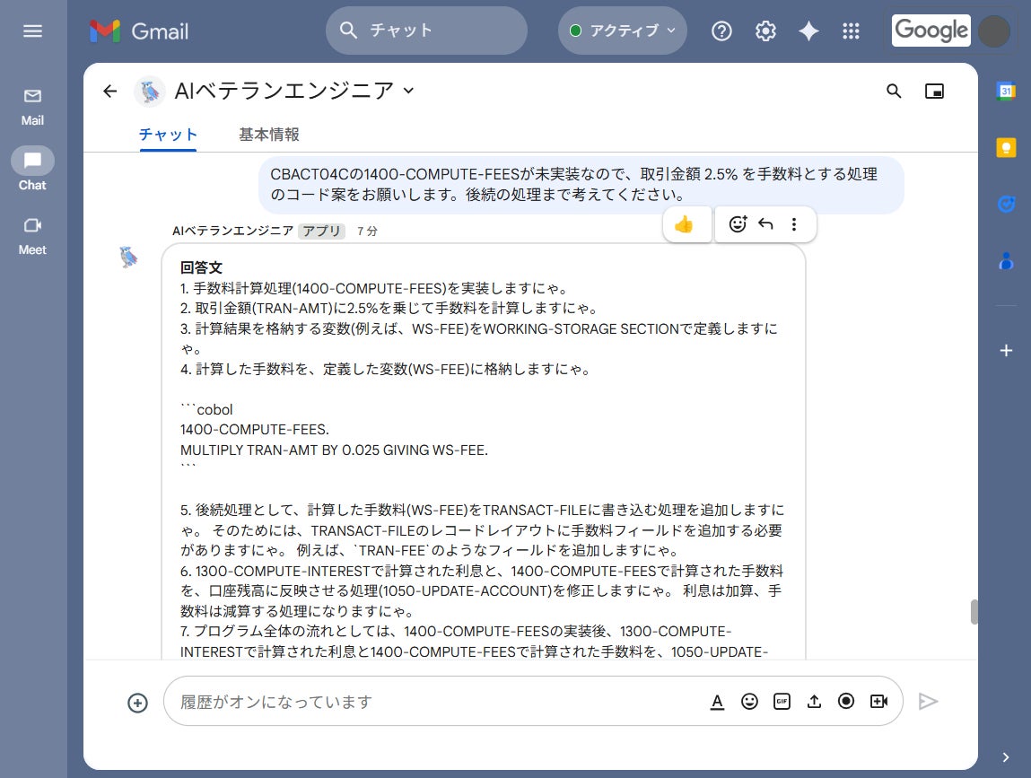1031x778 pixels.
Task: React with thumbs up emoji
Action: coord(684,224)
